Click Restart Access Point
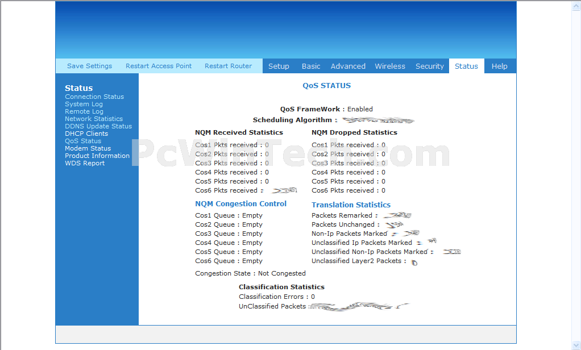The image size is (581, 350). pos(159,66)
